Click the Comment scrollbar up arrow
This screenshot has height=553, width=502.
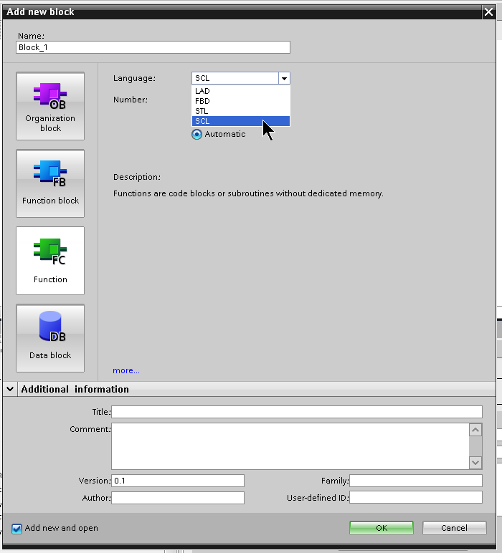(x=475, y=430)
